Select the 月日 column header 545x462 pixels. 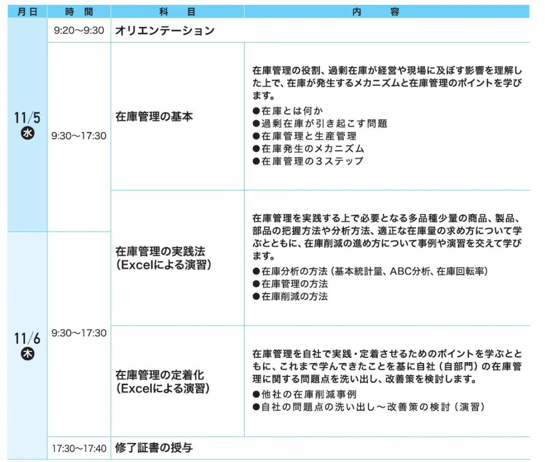pyautogui.click(x=27, y=12)
